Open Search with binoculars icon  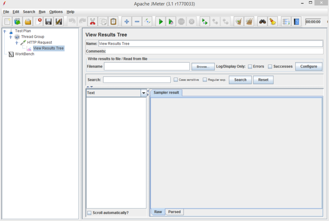point(262,22)
